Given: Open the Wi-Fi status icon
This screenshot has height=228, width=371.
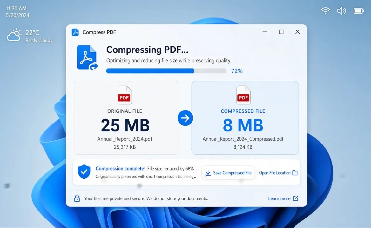Looking at the screenshot, I should tap(326, 11).
